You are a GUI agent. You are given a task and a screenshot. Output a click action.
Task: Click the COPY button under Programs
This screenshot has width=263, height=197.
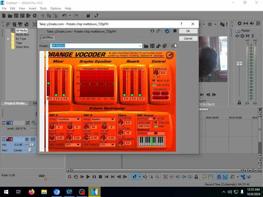click(x=156, y=93)
